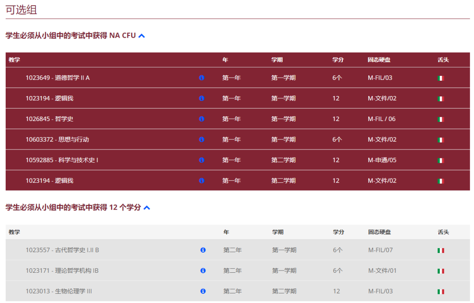Collapse the 12 个学分 group with chevron
474x303 pixels.
[x=147, y=207]
